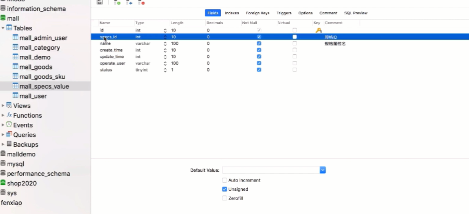
Task: Click the Save toolbar icon
Action: [x=100, y=2]
